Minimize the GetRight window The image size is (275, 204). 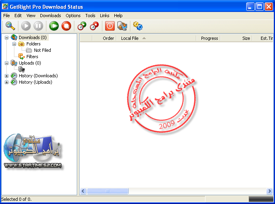pyautogui.click(x=250, y=7)
